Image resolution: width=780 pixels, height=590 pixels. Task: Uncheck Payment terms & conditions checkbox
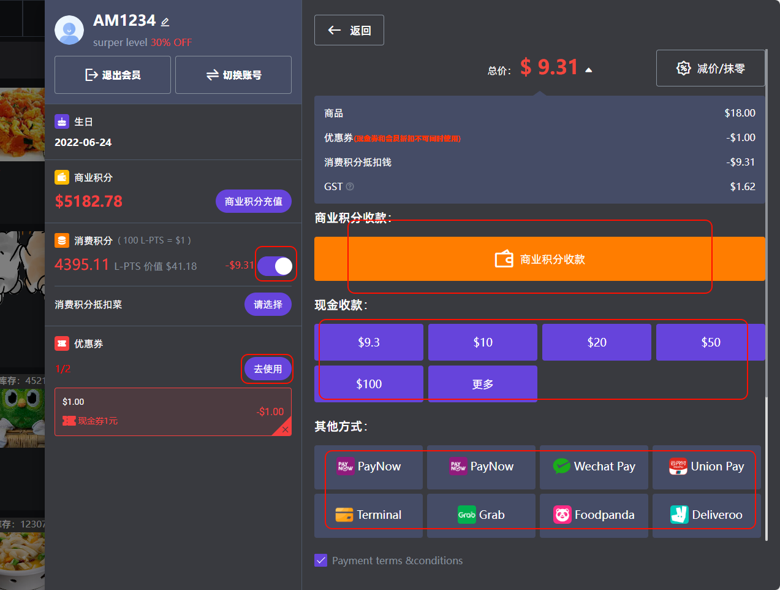[320, 560]
